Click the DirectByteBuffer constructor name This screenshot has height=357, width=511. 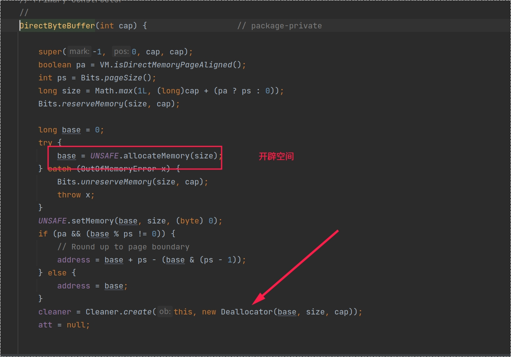pyautogui.click(x=57, y=26)
